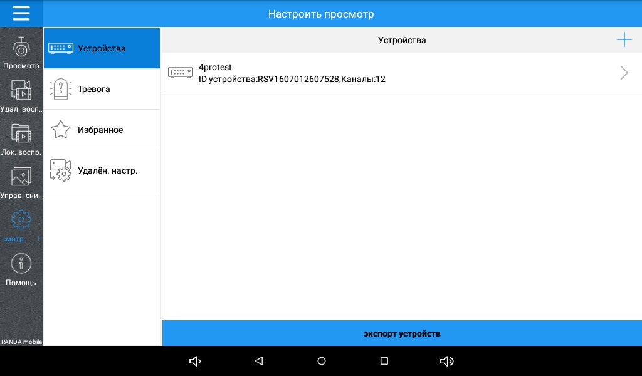The height and width of the screenshot is (376, 642).
Task: Select the Устройства tab
Action: click(102, 48)
